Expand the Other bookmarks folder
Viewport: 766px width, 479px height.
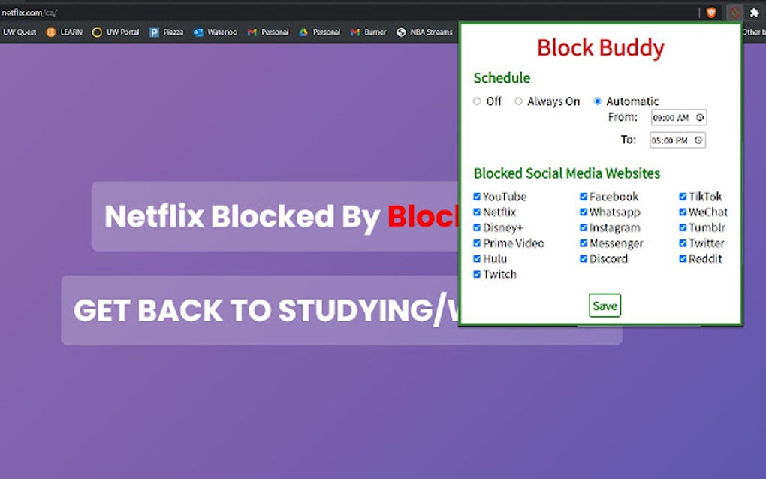click(x=753, y=32)
